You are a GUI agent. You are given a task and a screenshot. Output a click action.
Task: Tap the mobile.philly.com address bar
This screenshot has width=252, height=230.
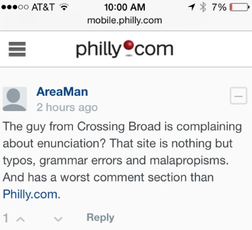point(125,20)
